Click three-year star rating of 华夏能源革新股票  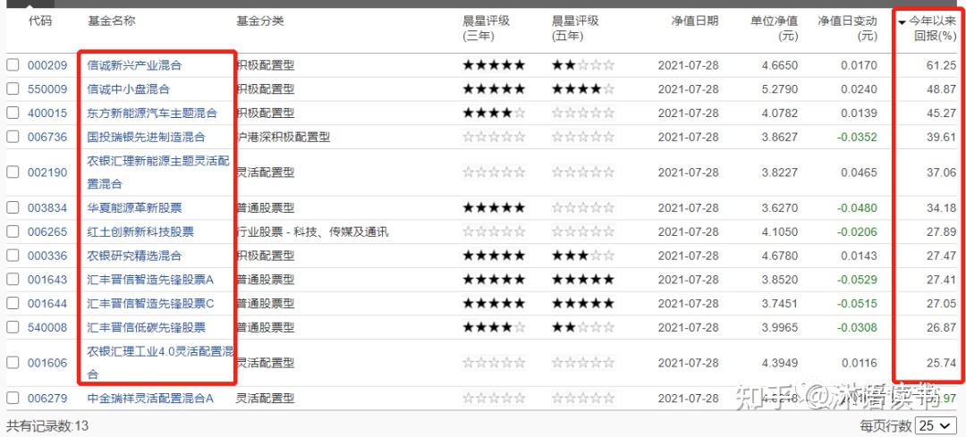[494, 208]
